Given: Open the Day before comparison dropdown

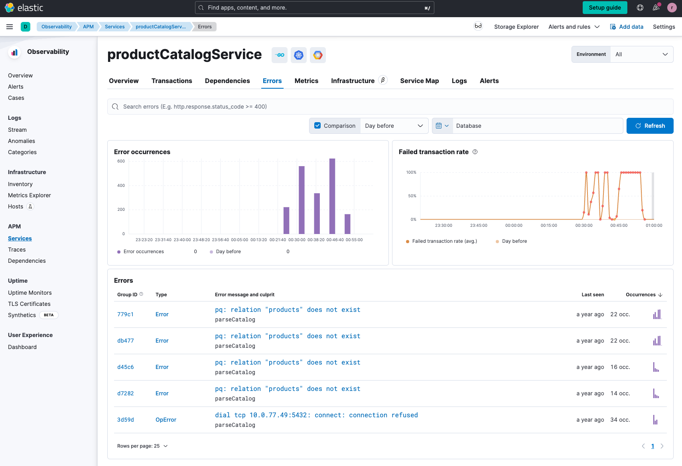Looking at the screenshot, I should pyautogui.click(x=394, y=126).
